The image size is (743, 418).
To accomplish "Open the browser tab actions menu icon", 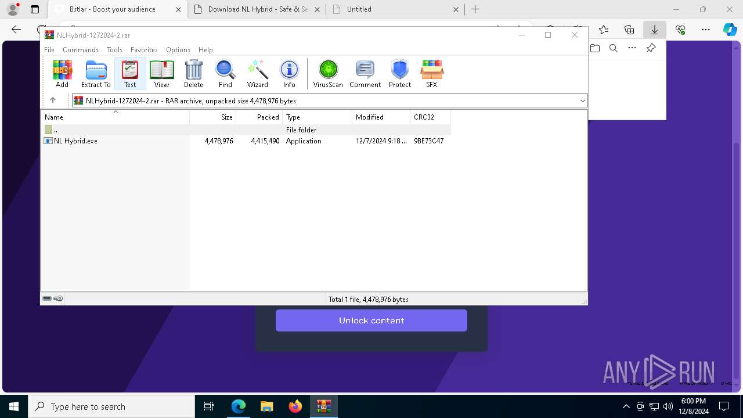I will point(35,9).
